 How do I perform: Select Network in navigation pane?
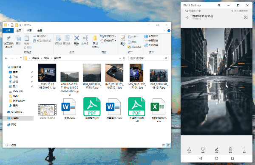tap(12, 125)
